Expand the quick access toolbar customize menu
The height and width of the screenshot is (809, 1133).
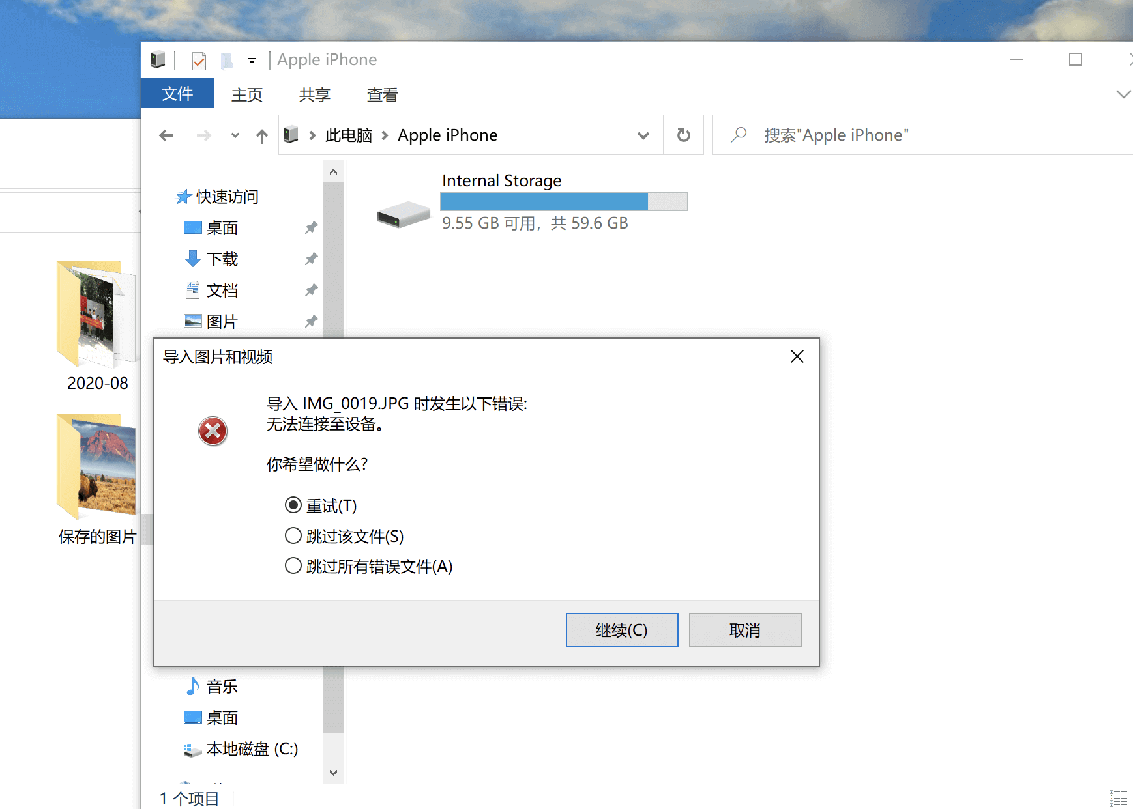(252, 61)
